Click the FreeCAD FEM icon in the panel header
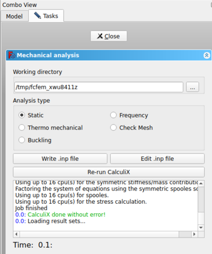This screenshot has width=212, height=254. click(12, 55)
